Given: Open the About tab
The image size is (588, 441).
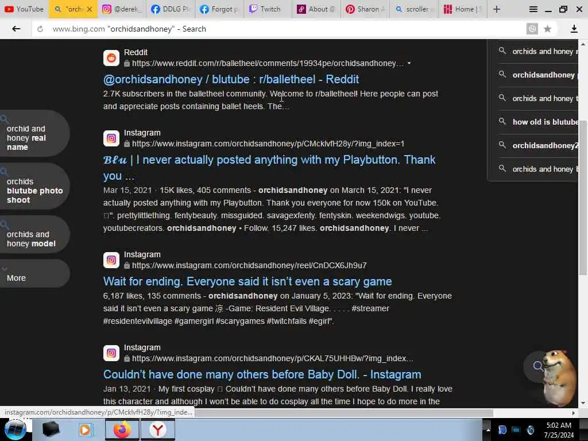Looking at the screenshot, I should tap(316, 9).
